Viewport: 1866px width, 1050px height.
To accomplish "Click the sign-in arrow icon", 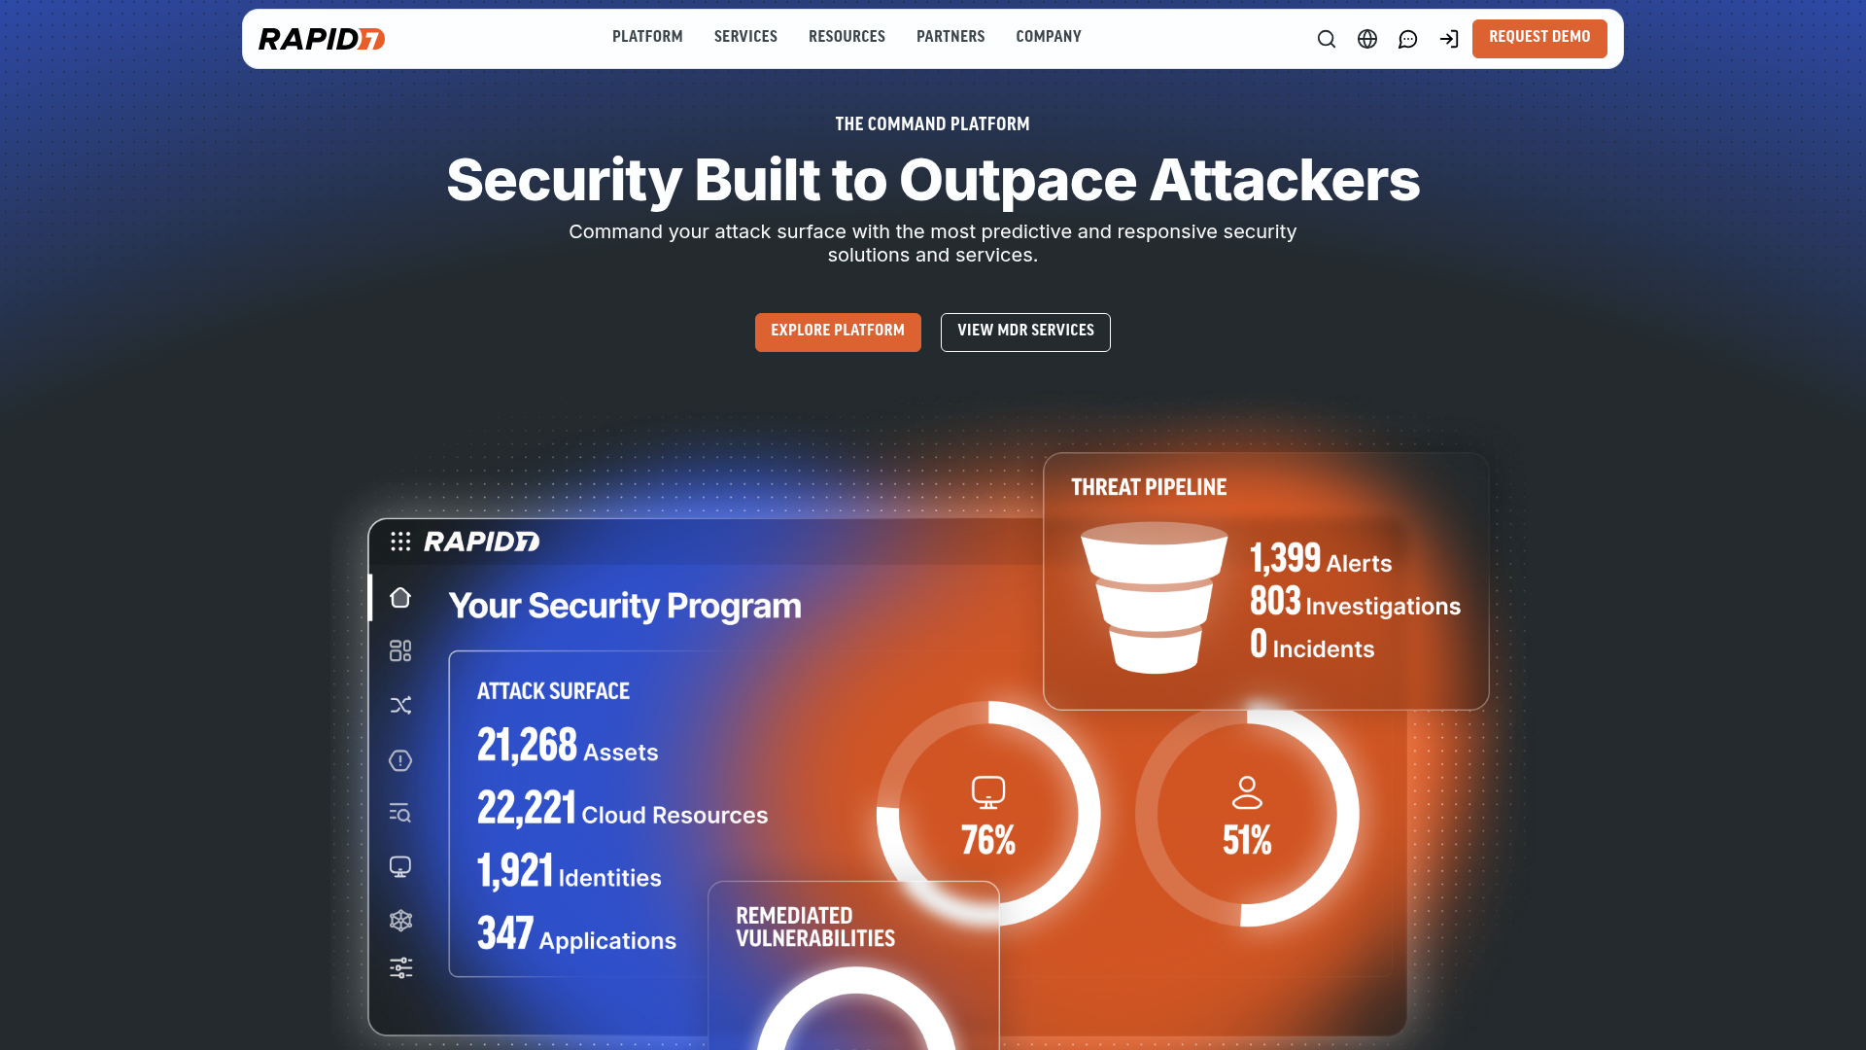I will (x=1449, y=39).
